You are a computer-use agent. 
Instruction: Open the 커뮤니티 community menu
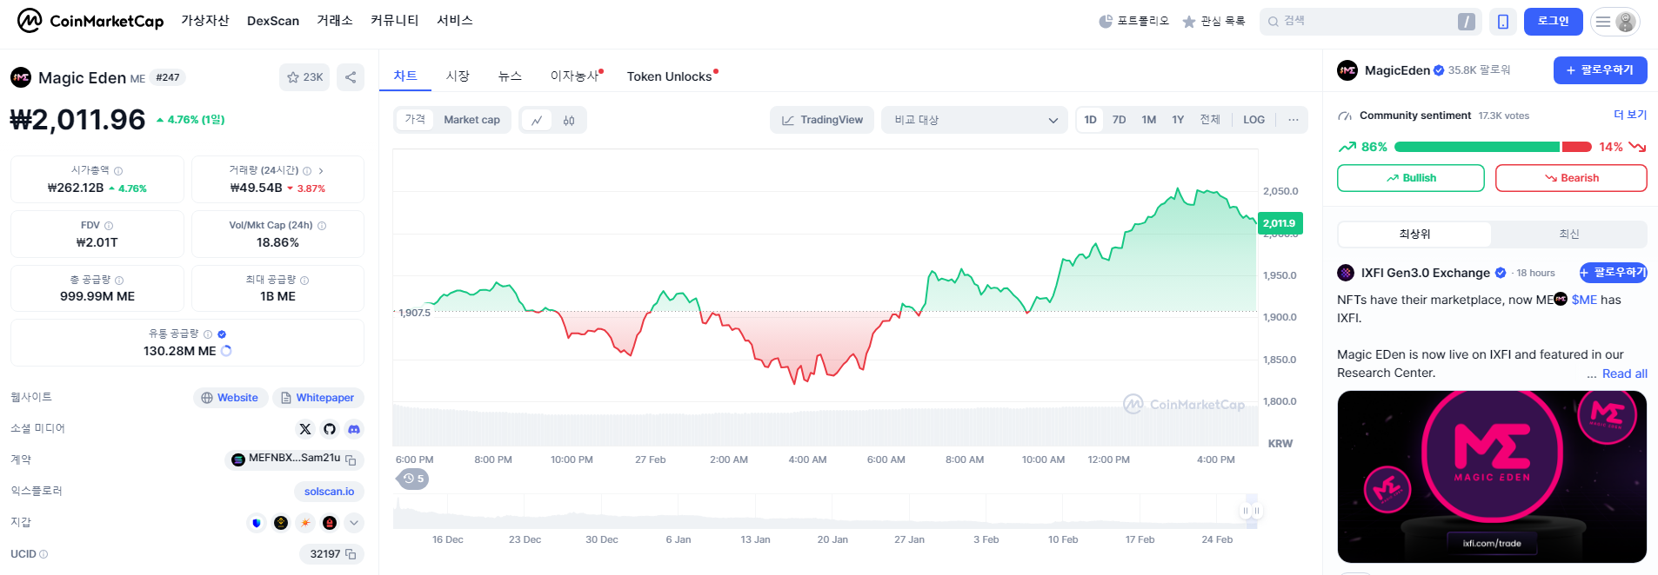click(395, 21)
